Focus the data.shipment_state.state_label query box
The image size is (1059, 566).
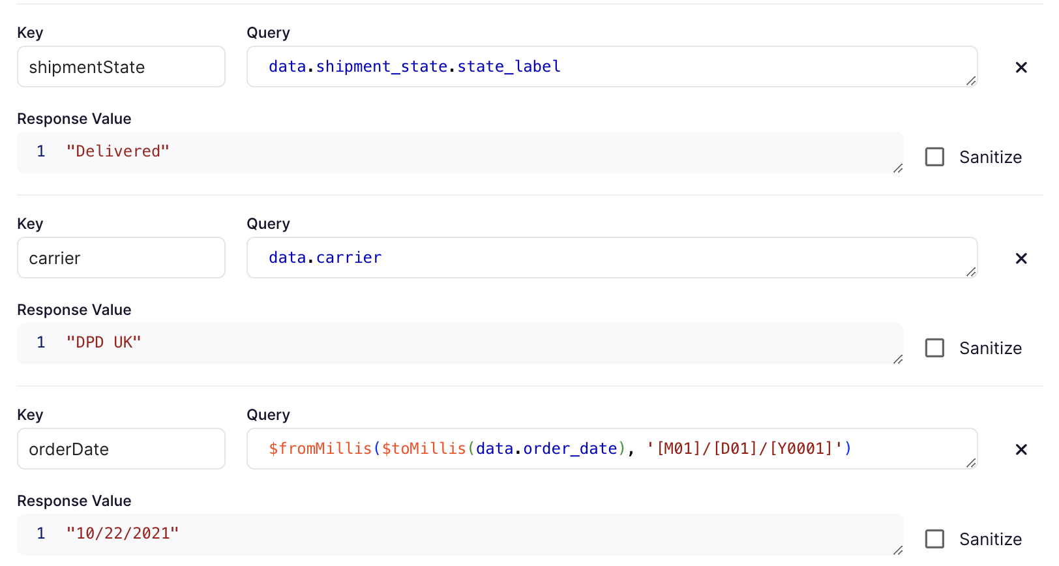612,67
